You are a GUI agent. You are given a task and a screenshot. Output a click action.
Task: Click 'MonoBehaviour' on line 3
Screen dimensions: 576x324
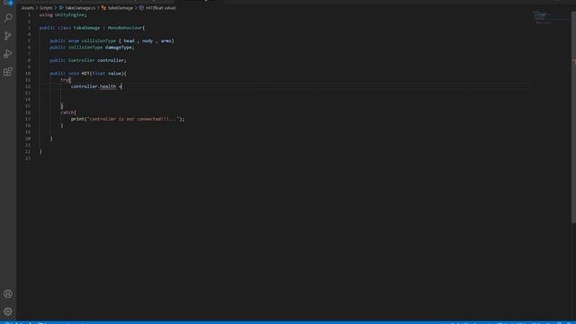(125, 28)
